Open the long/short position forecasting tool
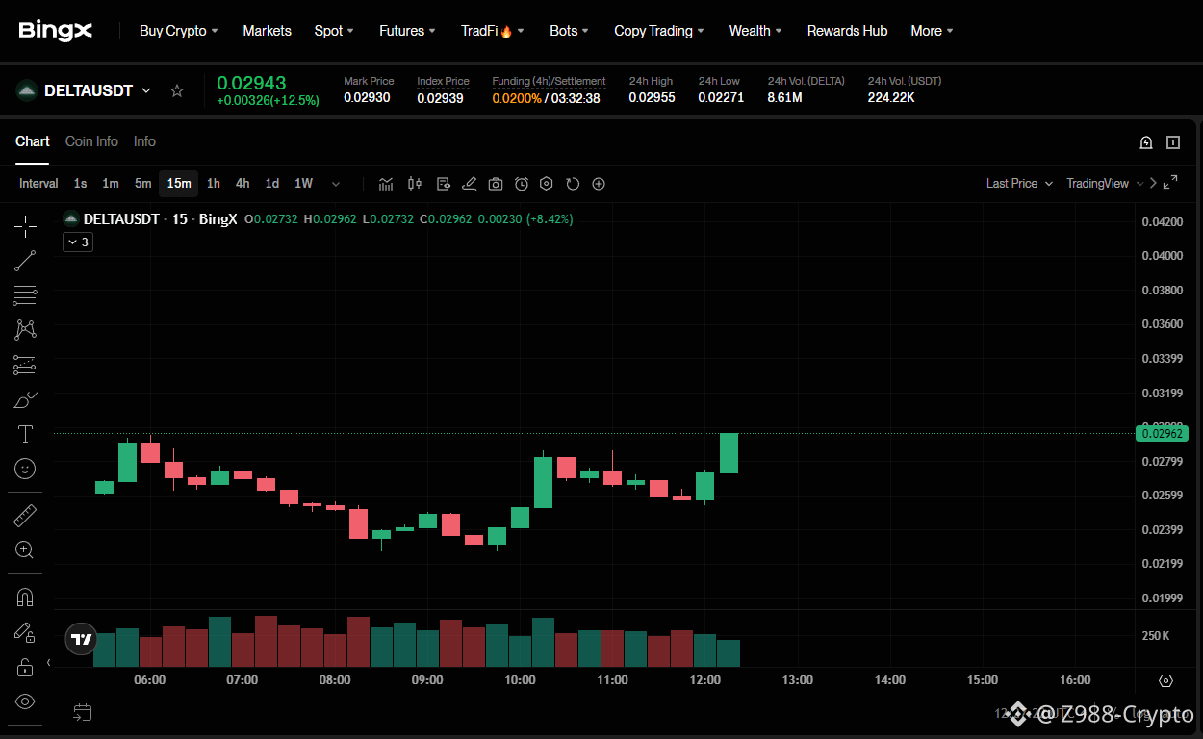This screenshot has width=1203, height=739. tap(25, 365)
